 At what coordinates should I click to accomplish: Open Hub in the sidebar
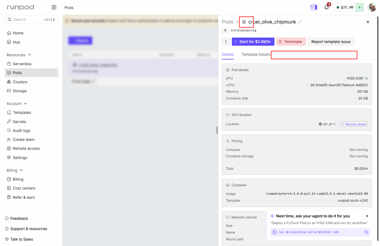(31, 42)
